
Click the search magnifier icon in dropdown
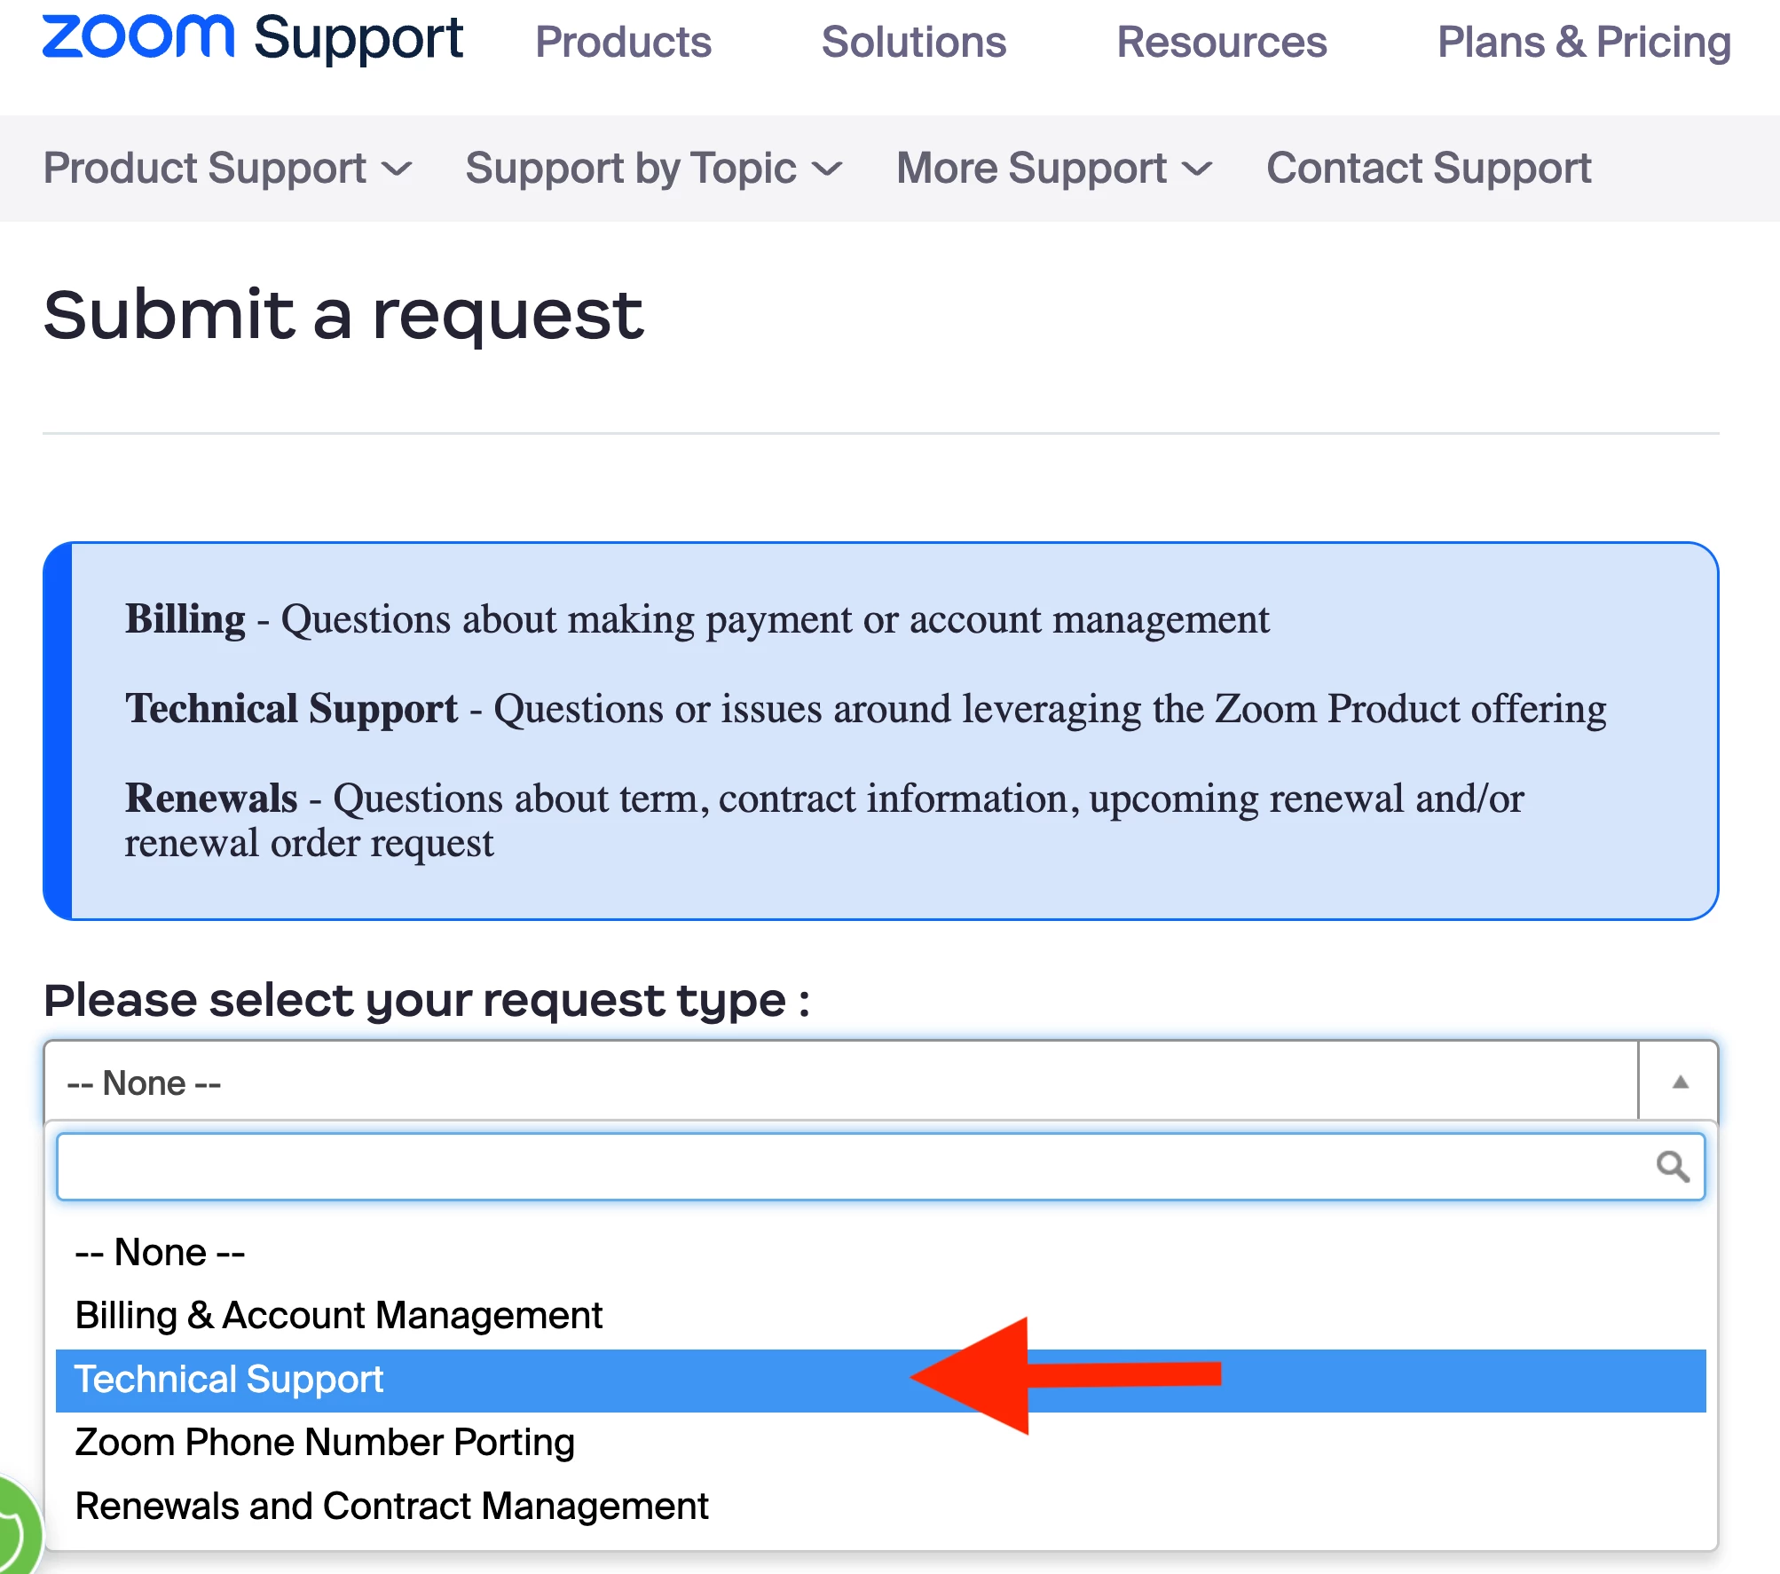[1673, 1166]
